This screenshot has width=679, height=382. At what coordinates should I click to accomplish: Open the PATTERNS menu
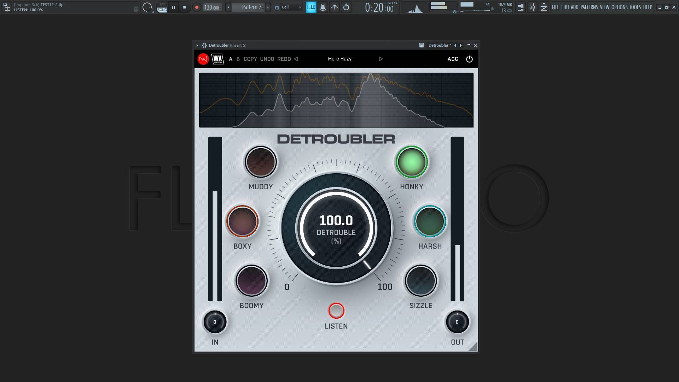pos(589,7)
